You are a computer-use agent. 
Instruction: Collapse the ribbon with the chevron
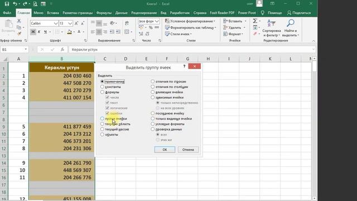point(313,41)
